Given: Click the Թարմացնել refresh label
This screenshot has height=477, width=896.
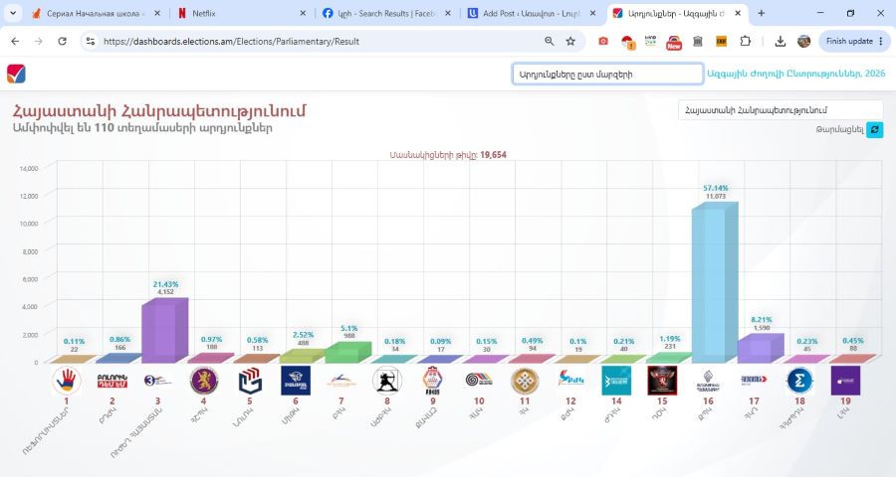Looking at the screenshot, I should coord(839,129).
